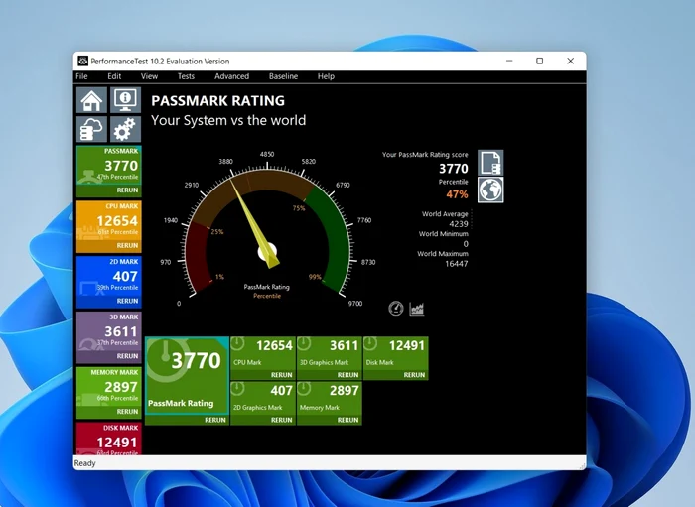Select the DISK MARK 12491 sidebar tile

coord(109,439)
